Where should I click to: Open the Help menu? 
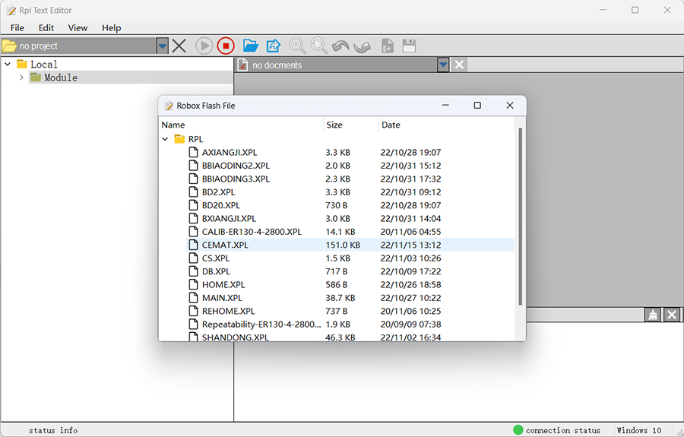click(111, 27)
